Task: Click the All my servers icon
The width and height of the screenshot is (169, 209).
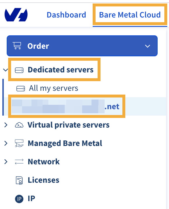Action: coord(20,88)
